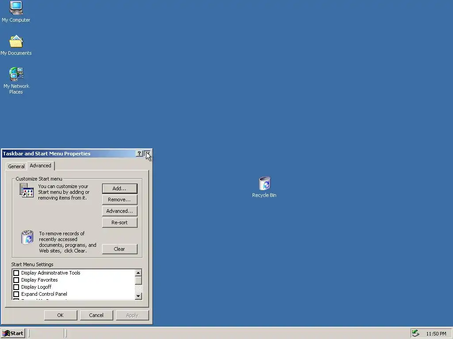This screenshot has width=453, height=339.
Task: Click the system tray network icon
Action: point(415,334)
